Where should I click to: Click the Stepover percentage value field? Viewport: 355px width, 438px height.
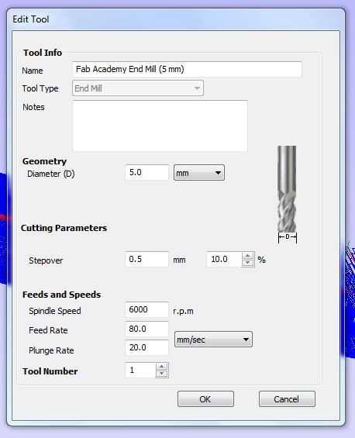point(224,259)
